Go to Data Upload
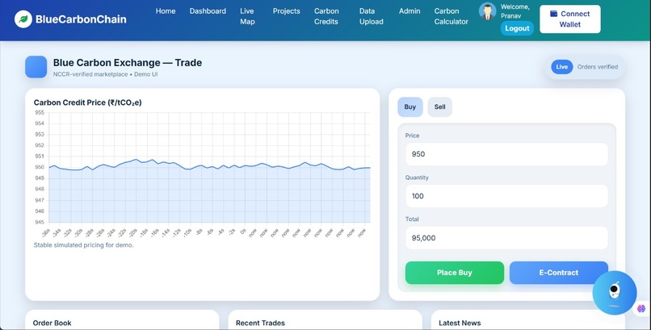Viewport: 651px width, 330px height. pos(372,16)
